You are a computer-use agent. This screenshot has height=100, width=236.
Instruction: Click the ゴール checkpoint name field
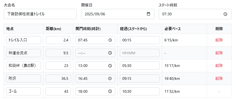click(24, 91)
